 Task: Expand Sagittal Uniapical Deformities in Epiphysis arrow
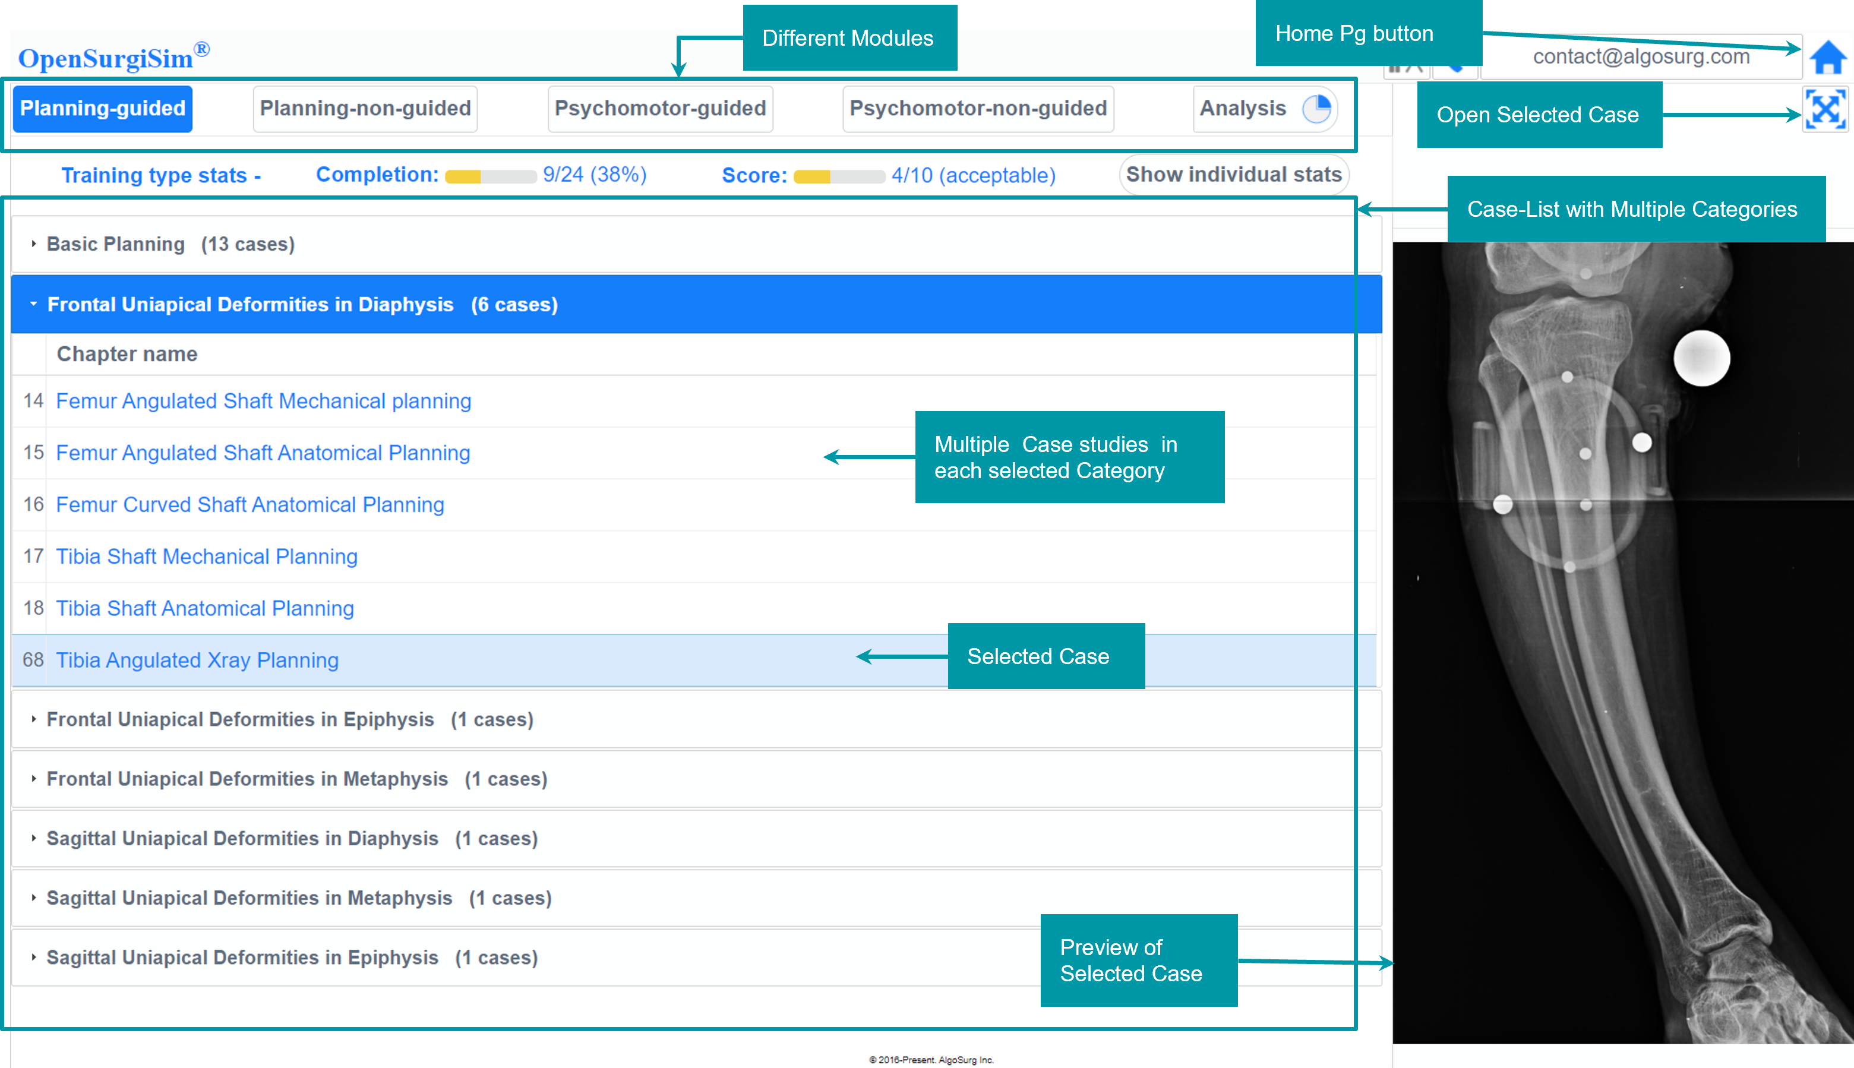pos(34,956)
